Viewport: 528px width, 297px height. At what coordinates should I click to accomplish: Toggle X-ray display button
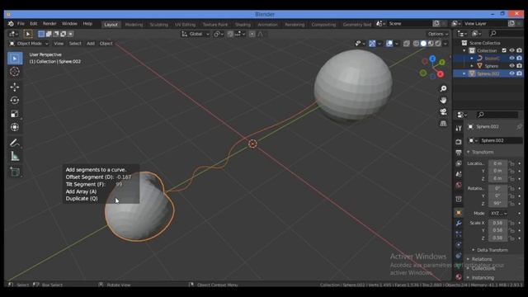coord(407,44)
